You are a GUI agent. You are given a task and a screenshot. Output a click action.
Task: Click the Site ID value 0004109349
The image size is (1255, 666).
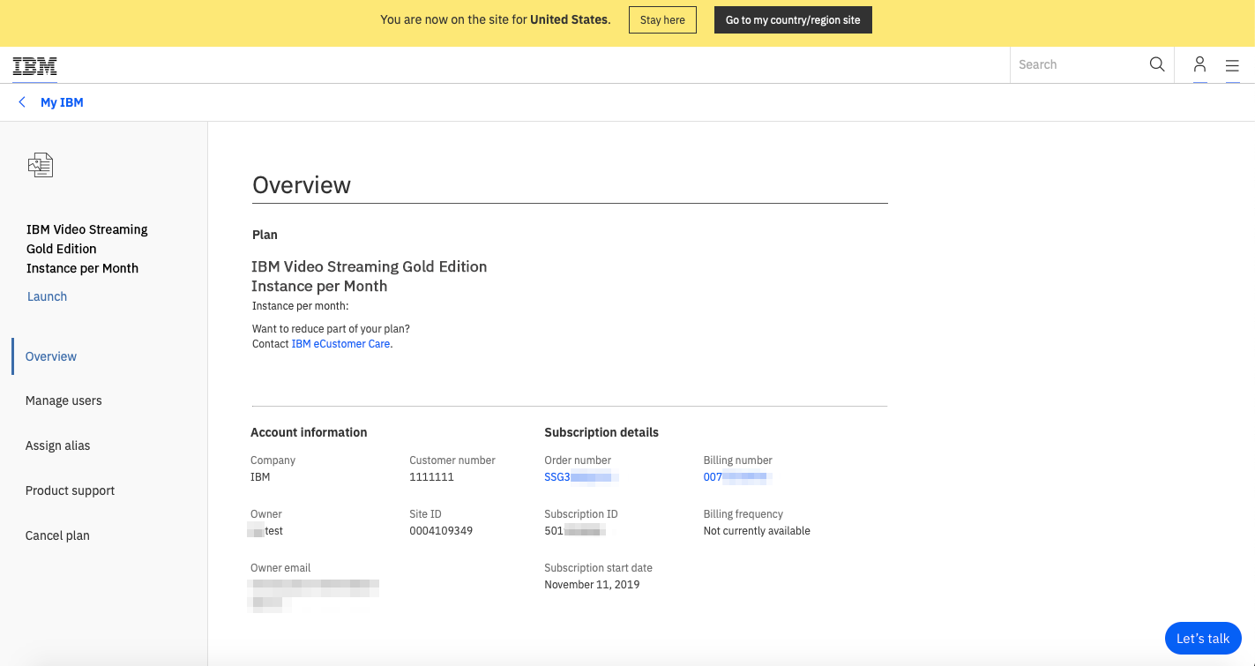pos(441,531)
